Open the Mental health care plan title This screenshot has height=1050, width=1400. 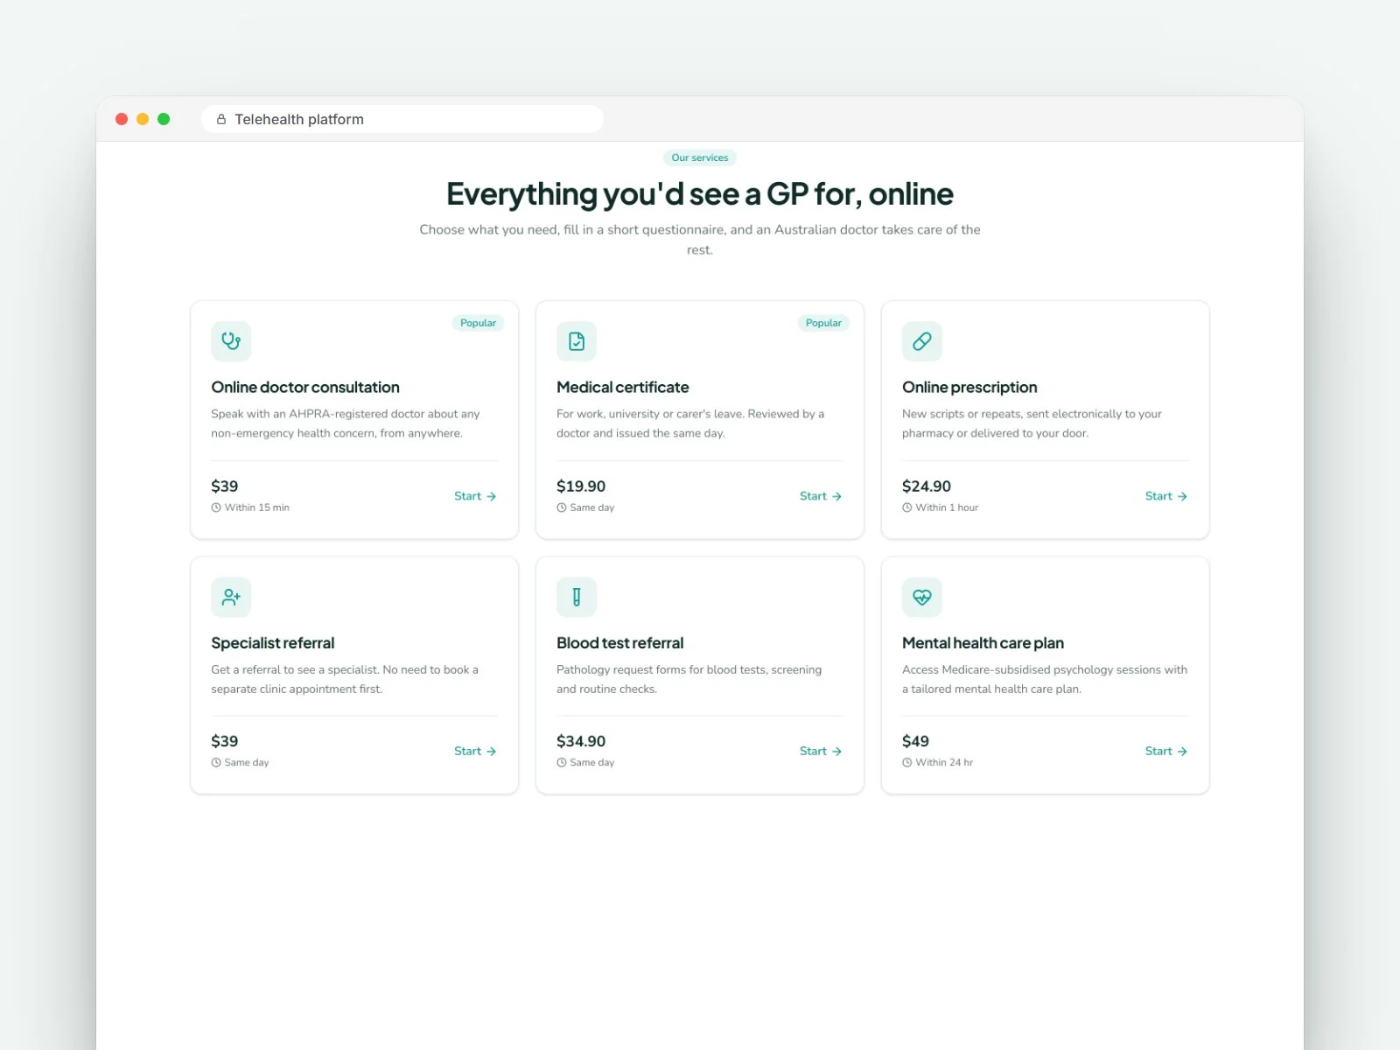tap(983, 643)
